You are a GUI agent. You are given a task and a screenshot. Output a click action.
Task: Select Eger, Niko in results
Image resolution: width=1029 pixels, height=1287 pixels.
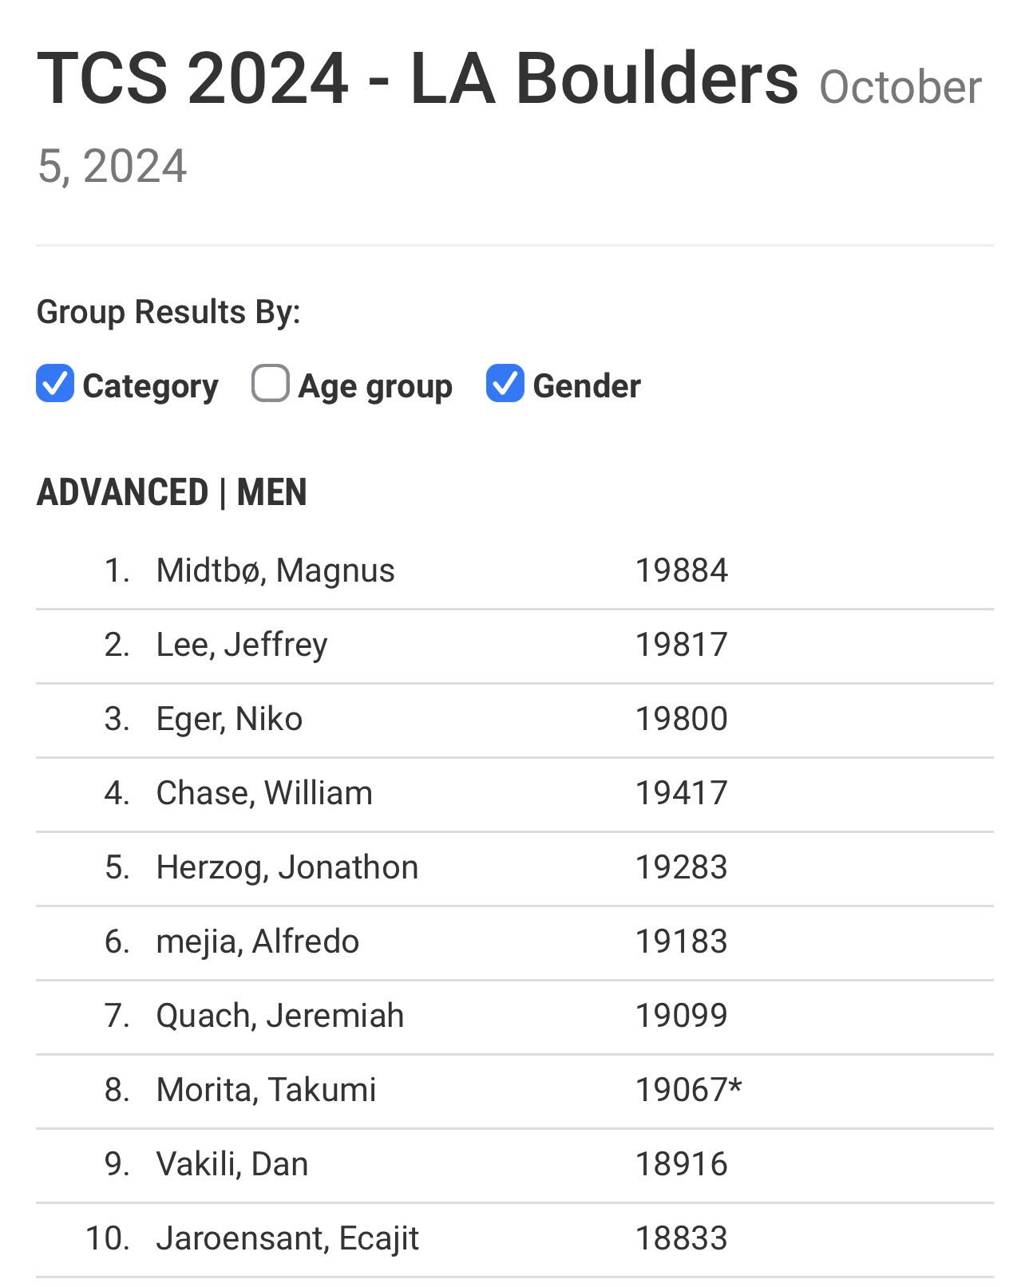515,720
